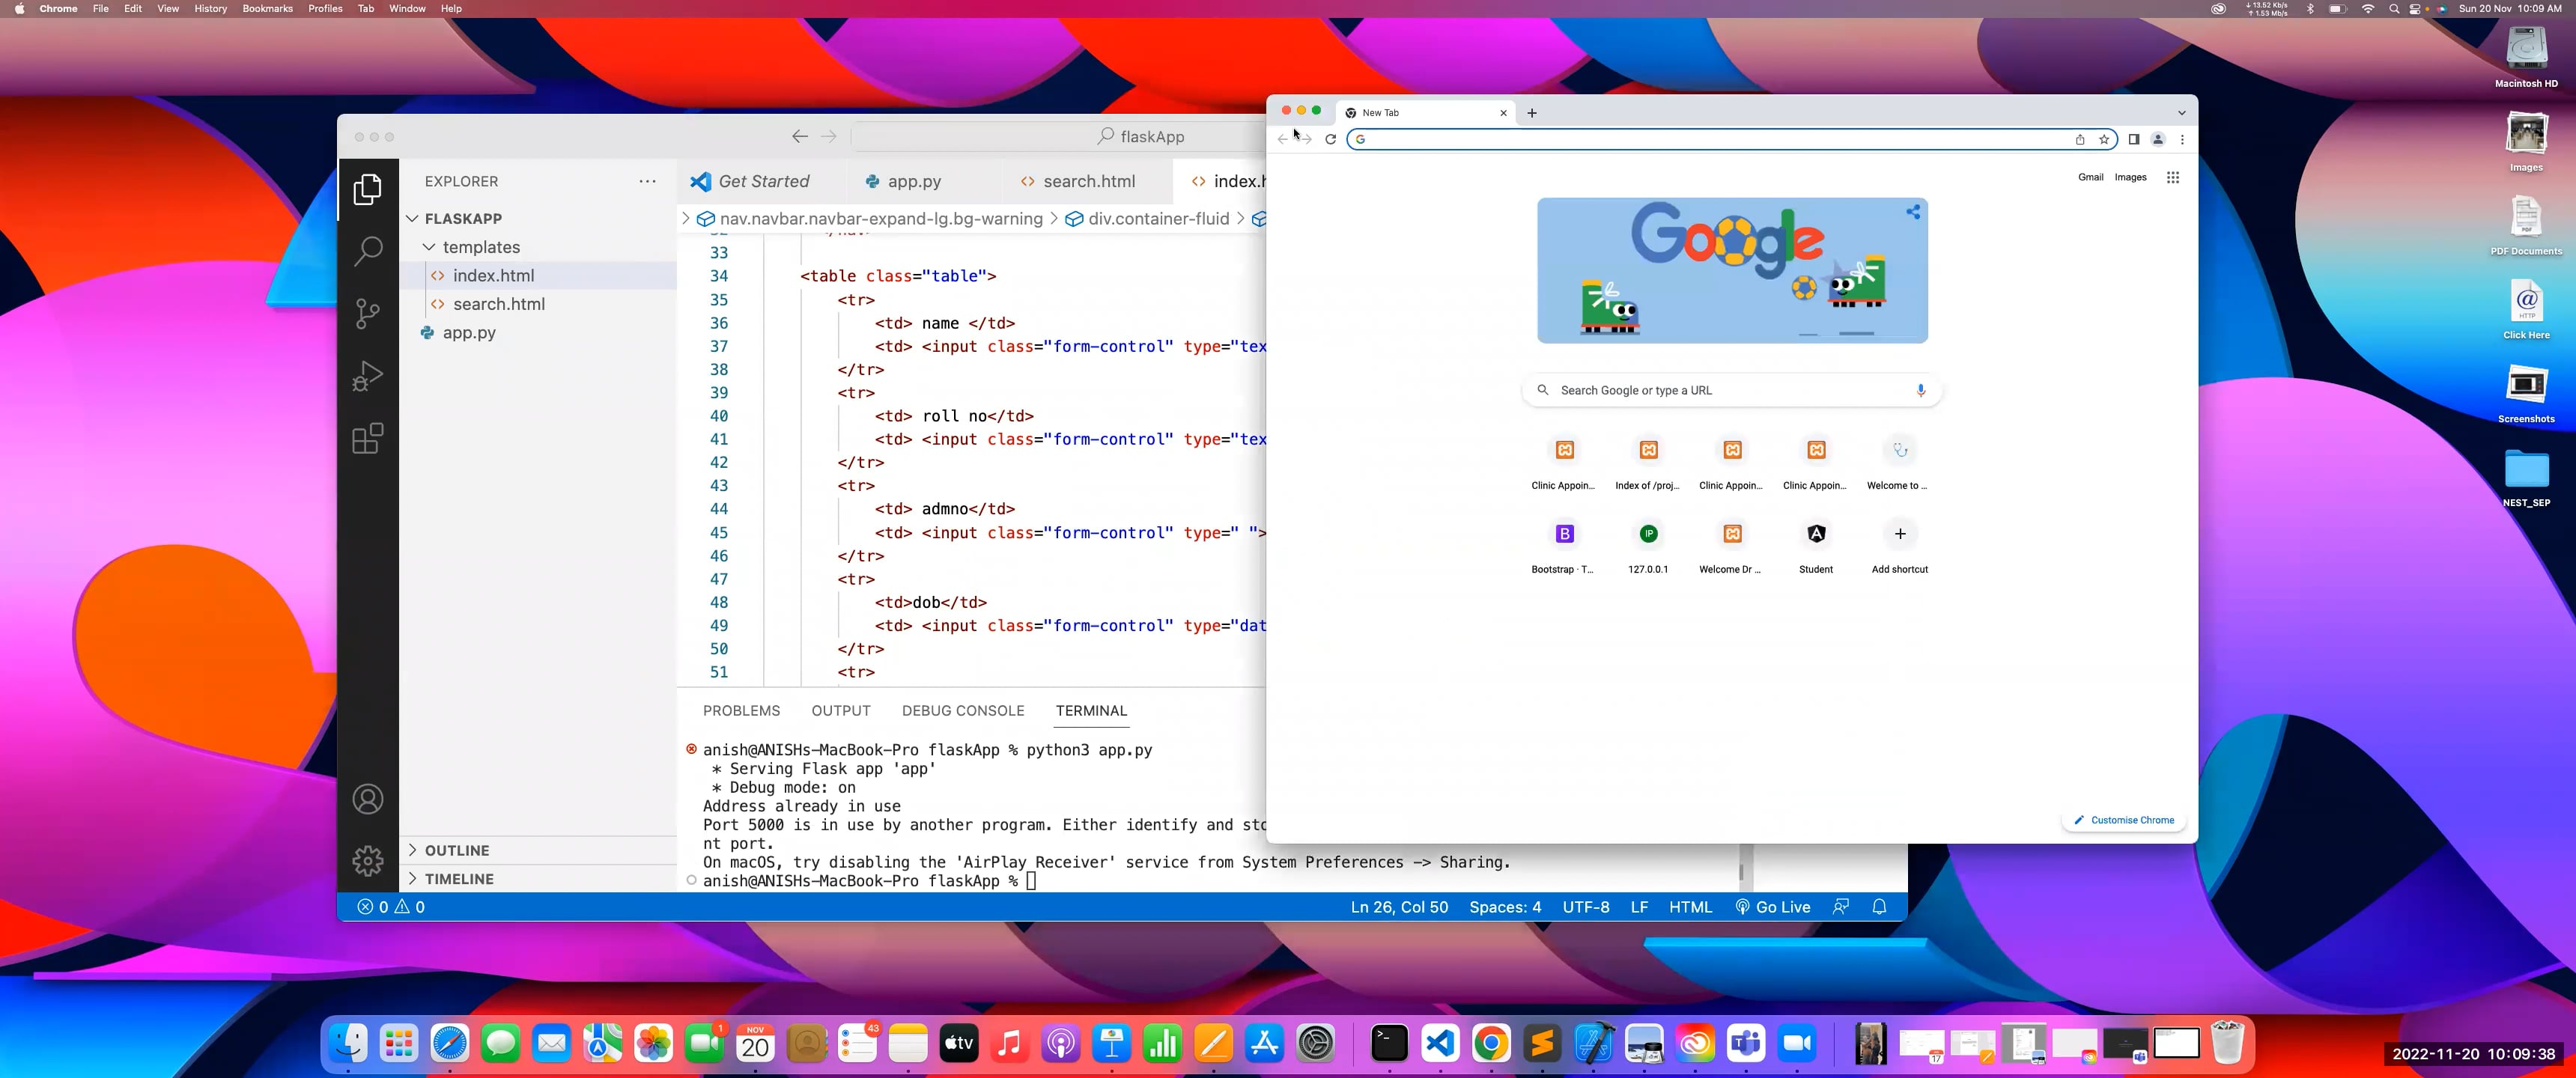2576x1078 pixels.
Task: Click the errors and warnings status indicator
Action: (391, 907)
